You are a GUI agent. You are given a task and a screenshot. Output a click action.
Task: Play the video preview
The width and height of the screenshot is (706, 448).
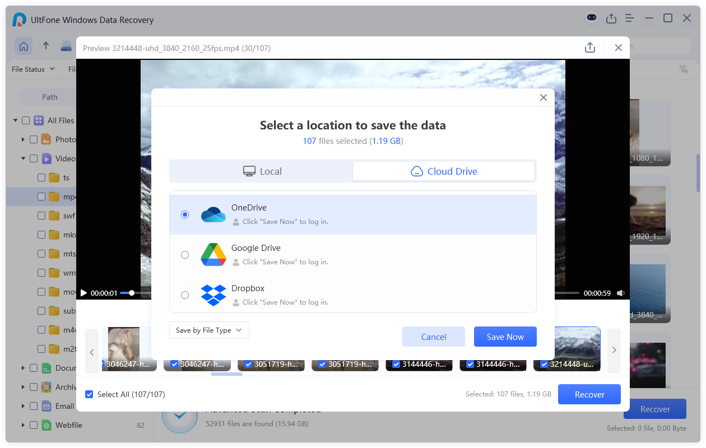84,293
